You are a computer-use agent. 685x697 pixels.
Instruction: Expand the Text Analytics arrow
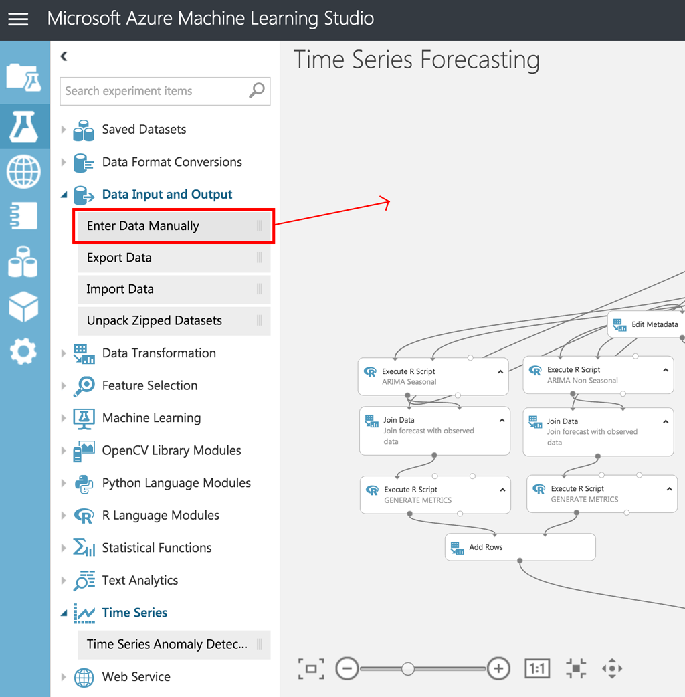64,580
